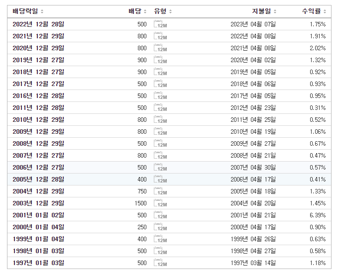The height and width of the screenshot is (275, 338).
Task: Select the date 2021년 12월 29일
Action: (x=38, y=36)
